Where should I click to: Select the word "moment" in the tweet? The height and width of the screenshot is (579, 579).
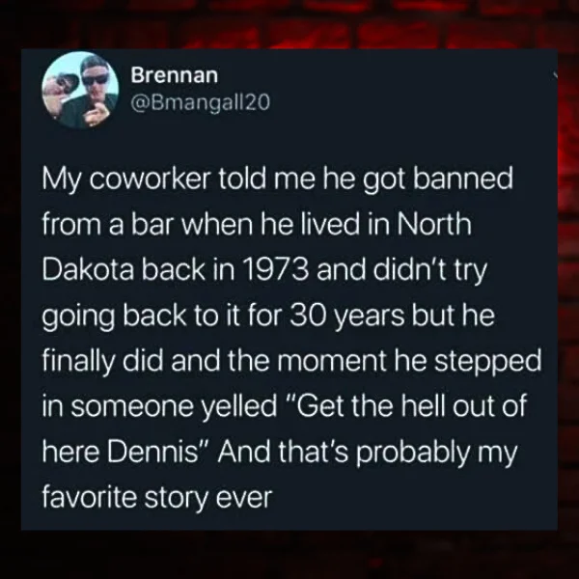click(x=331, y=362)
